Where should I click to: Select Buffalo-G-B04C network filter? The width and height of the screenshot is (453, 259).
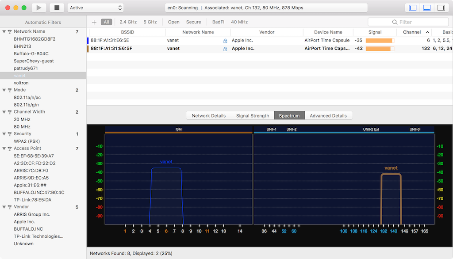(x=31, y=53)
